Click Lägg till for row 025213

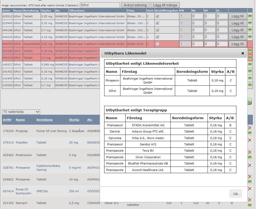point(238,16)
